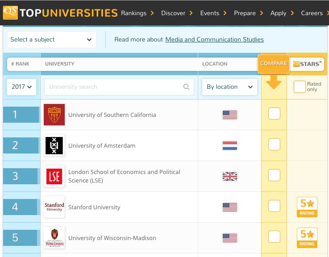The width and height of the screenshot is (329, 257).
Task: Open the By location dropdown
Action: click(229, 87)
